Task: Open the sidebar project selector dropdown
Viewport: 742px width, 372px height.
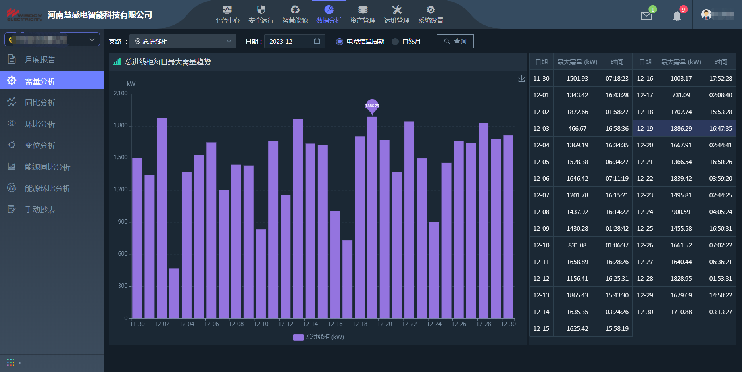Action: click(52, 40)
